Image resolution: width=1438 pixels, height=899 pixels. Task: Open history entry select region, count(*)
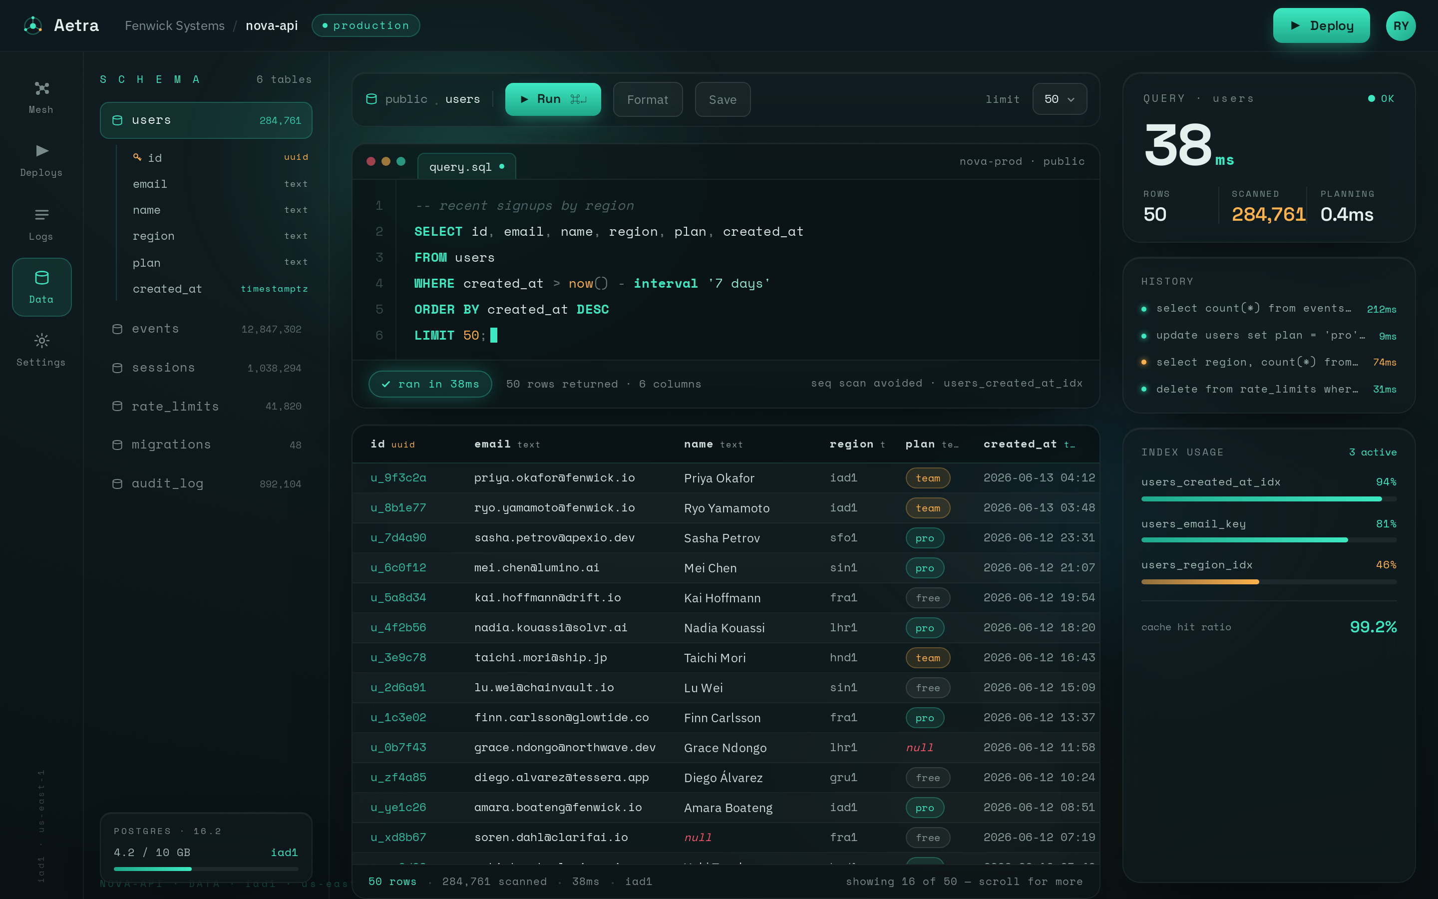click(1269, 362)
